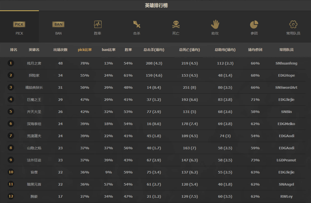Sort by the 场均参团 column header

(255, 50)
